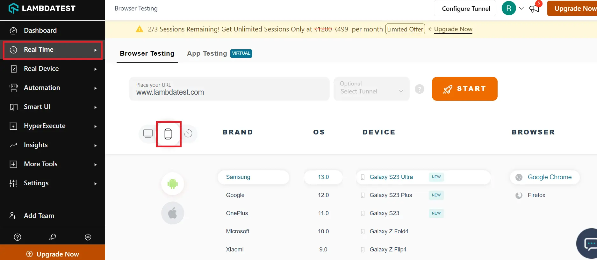Screen dimensions: 597x260
Task: Click the Configure Tunnel button
Action: pyautogui.click(x=465, y=9)
